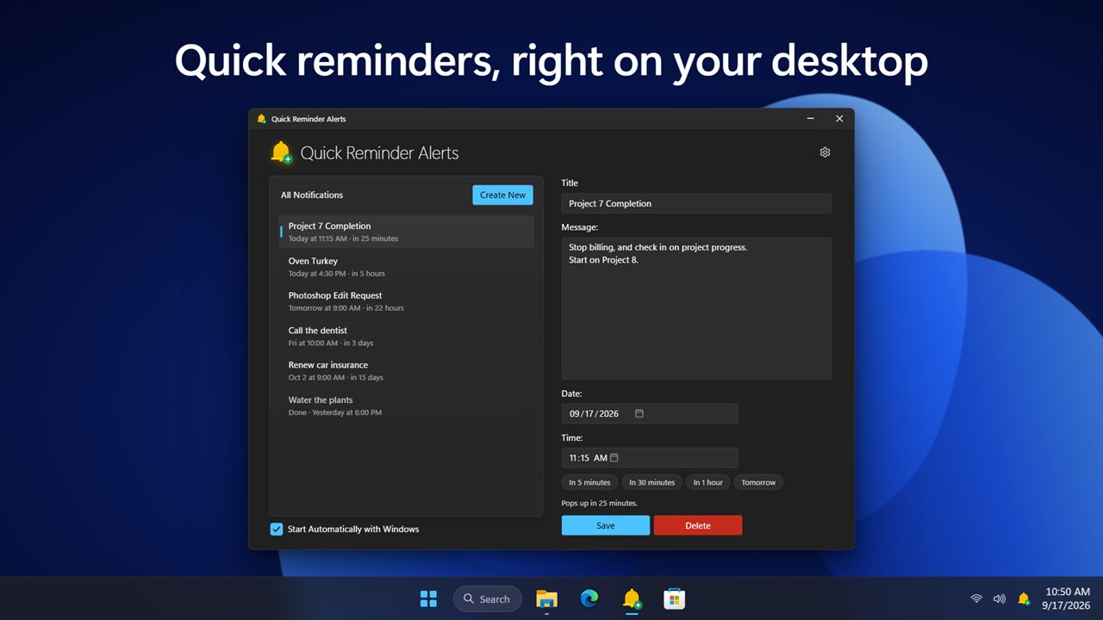The image size is (1103, 620).
Task: Open the settings gear in Quick Reminder Alerts
Action: 825,152
